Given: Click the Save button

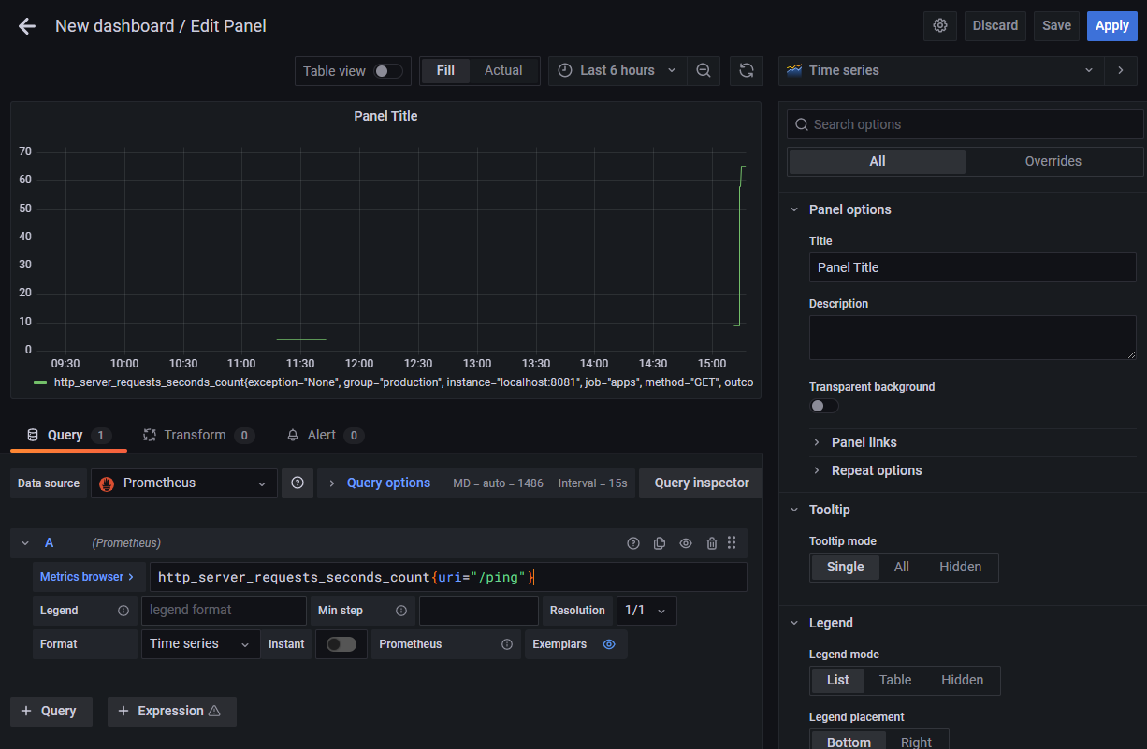Looking at the screenshot, I should (x=1056, y=26).
